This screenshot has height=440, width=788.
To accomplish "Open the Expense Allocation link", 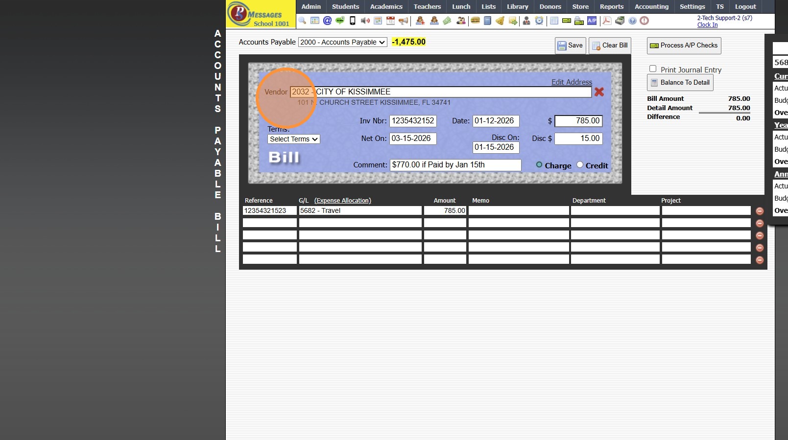I will pos(343,201).
